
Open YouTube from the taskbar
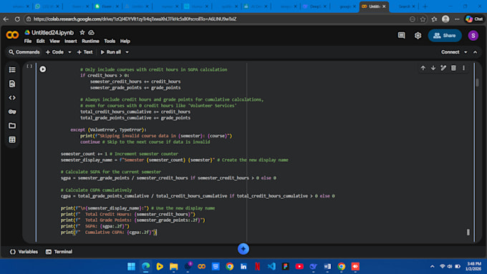coord(299,266)
